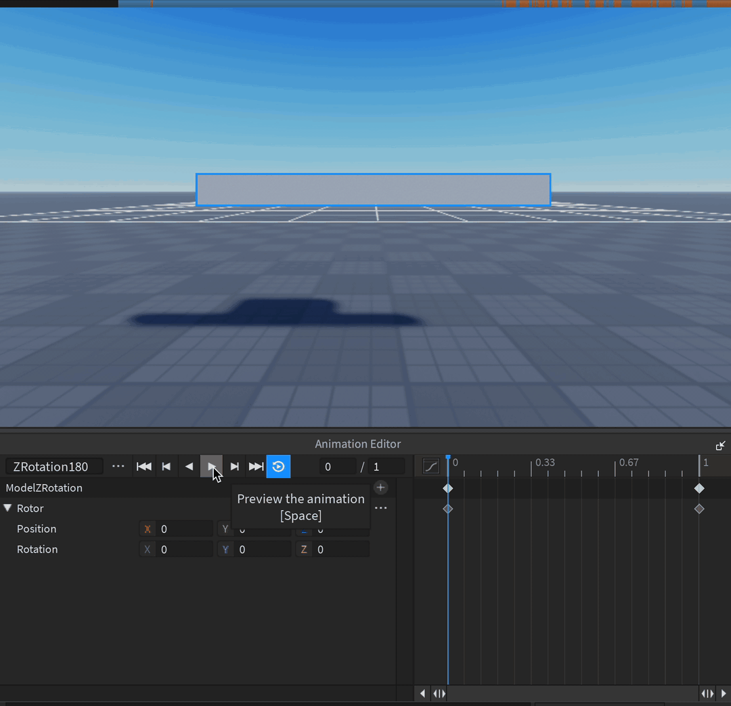The image size is (731, 706).
Task: Click the current frame number field
Action: 336,467
